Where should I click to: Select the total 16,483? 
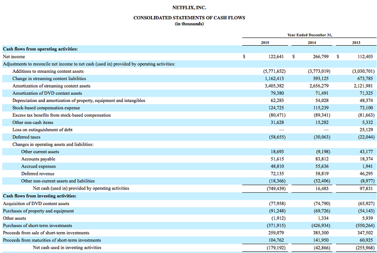pyautogui.click(x=322, y=189)
